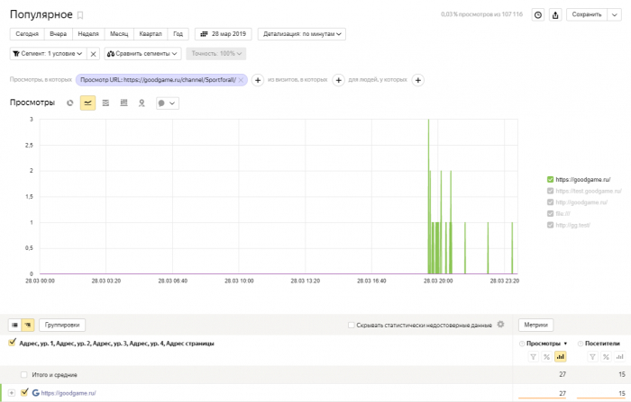Click the 28.03 20:00 axis label
Viewport: 631px width, 402px height.
pos(438,281)
